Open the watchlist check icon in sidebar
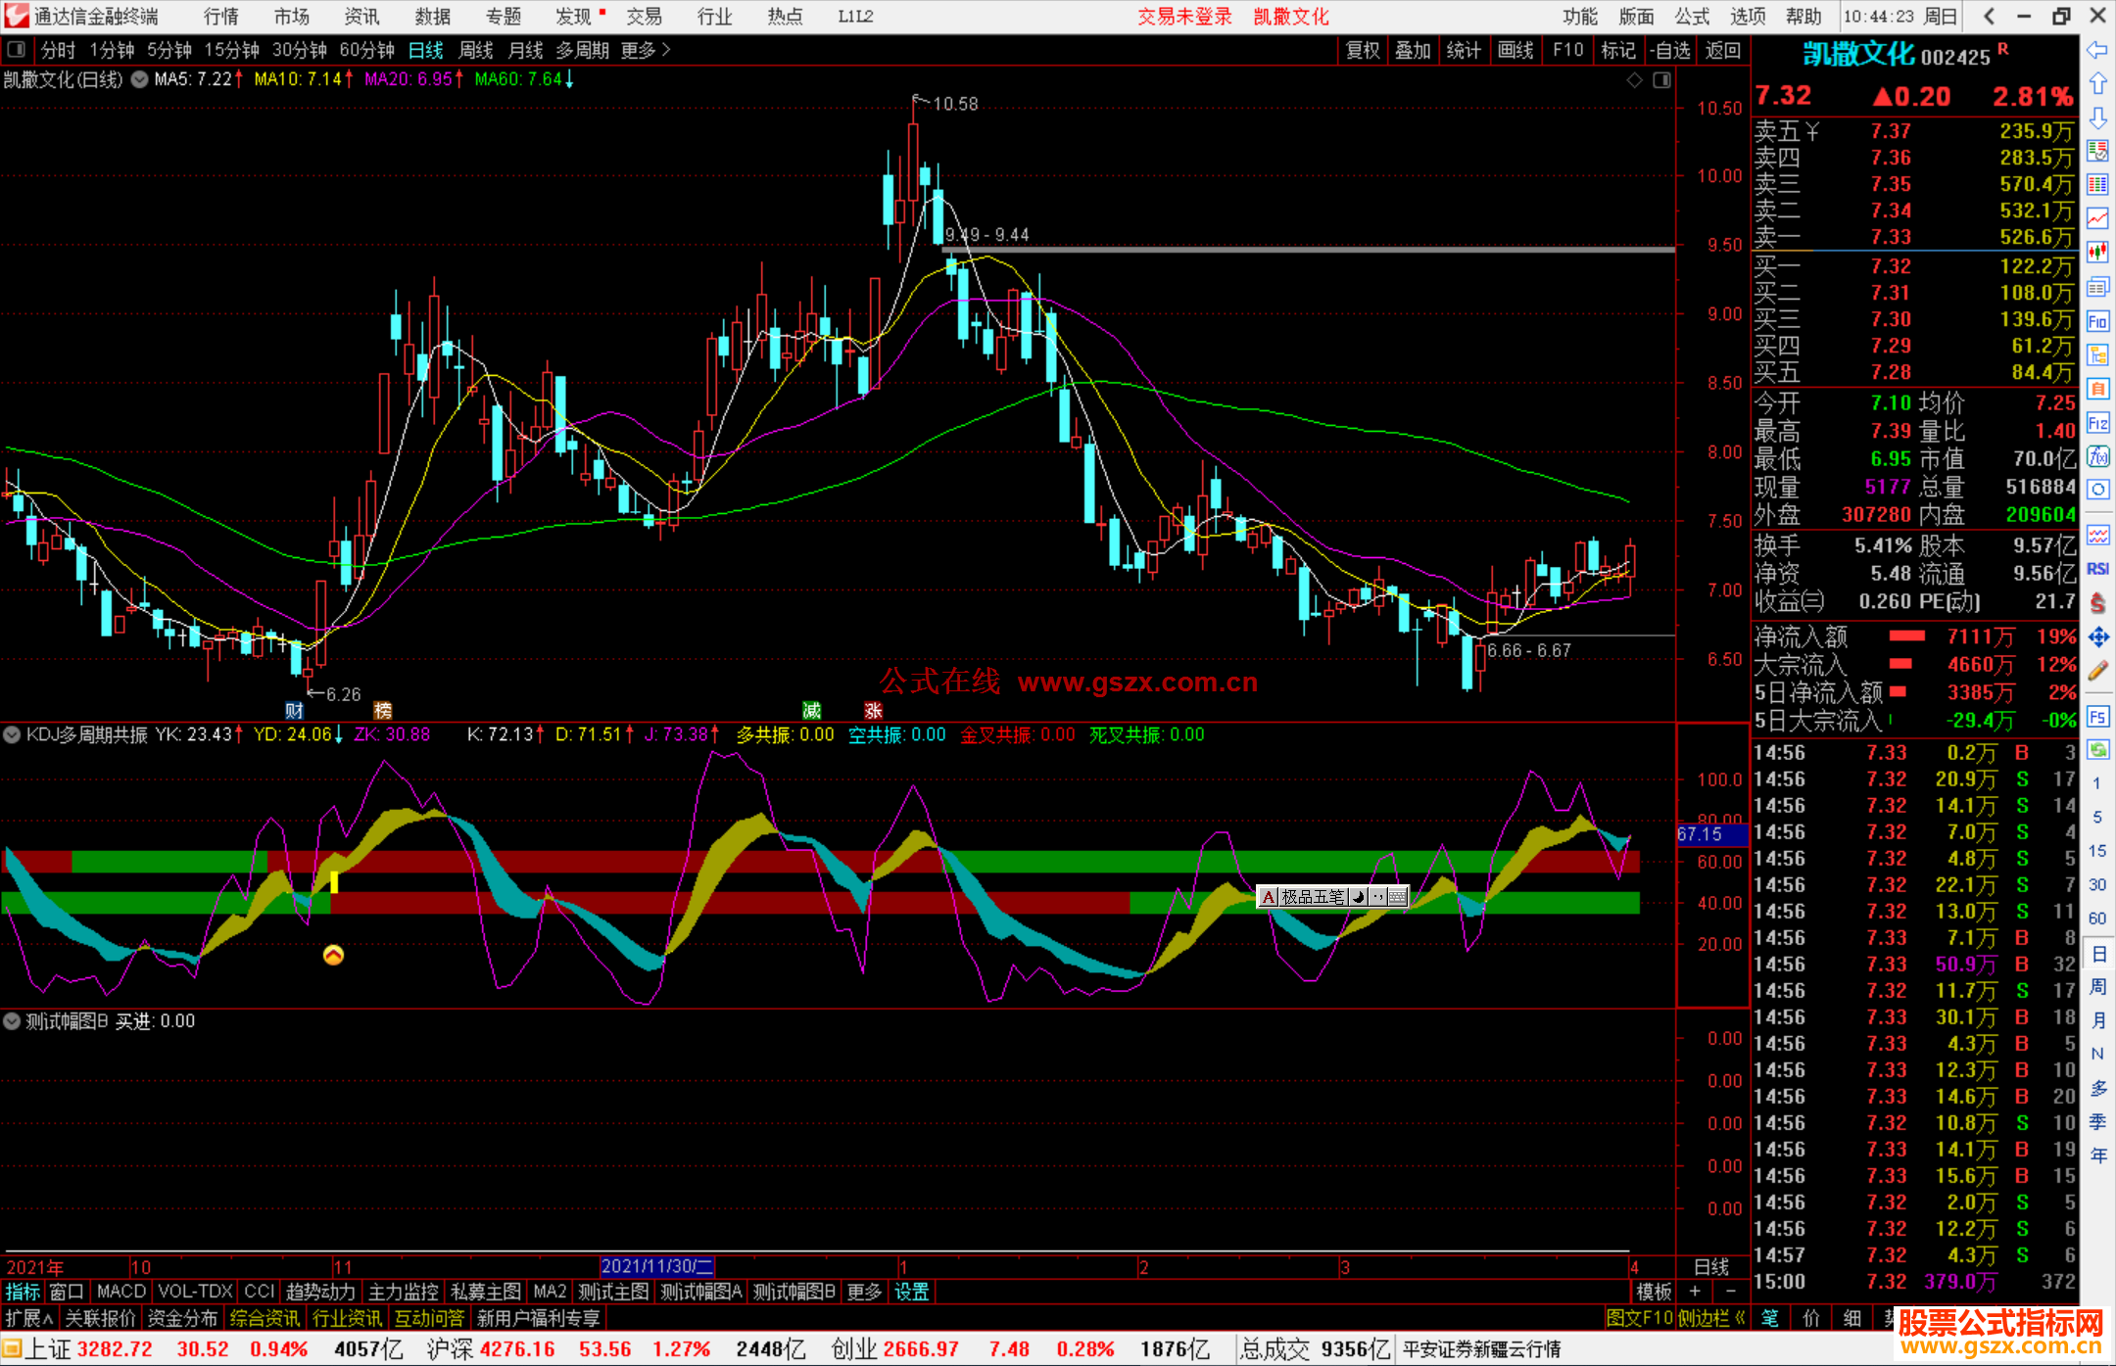The width and height of the screenshot is (2116, 1366). (2097, 152)
